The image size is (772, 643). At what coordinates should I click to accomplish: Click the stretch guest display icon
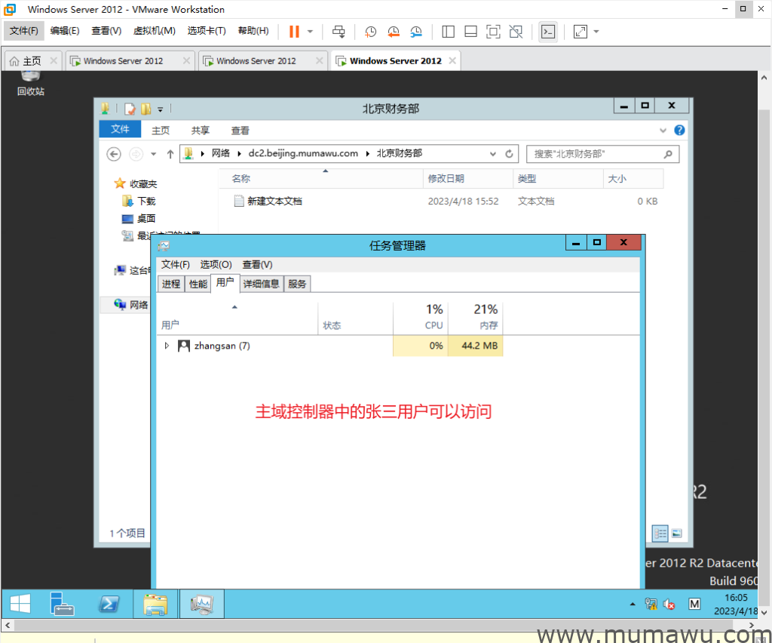(581, 32)
